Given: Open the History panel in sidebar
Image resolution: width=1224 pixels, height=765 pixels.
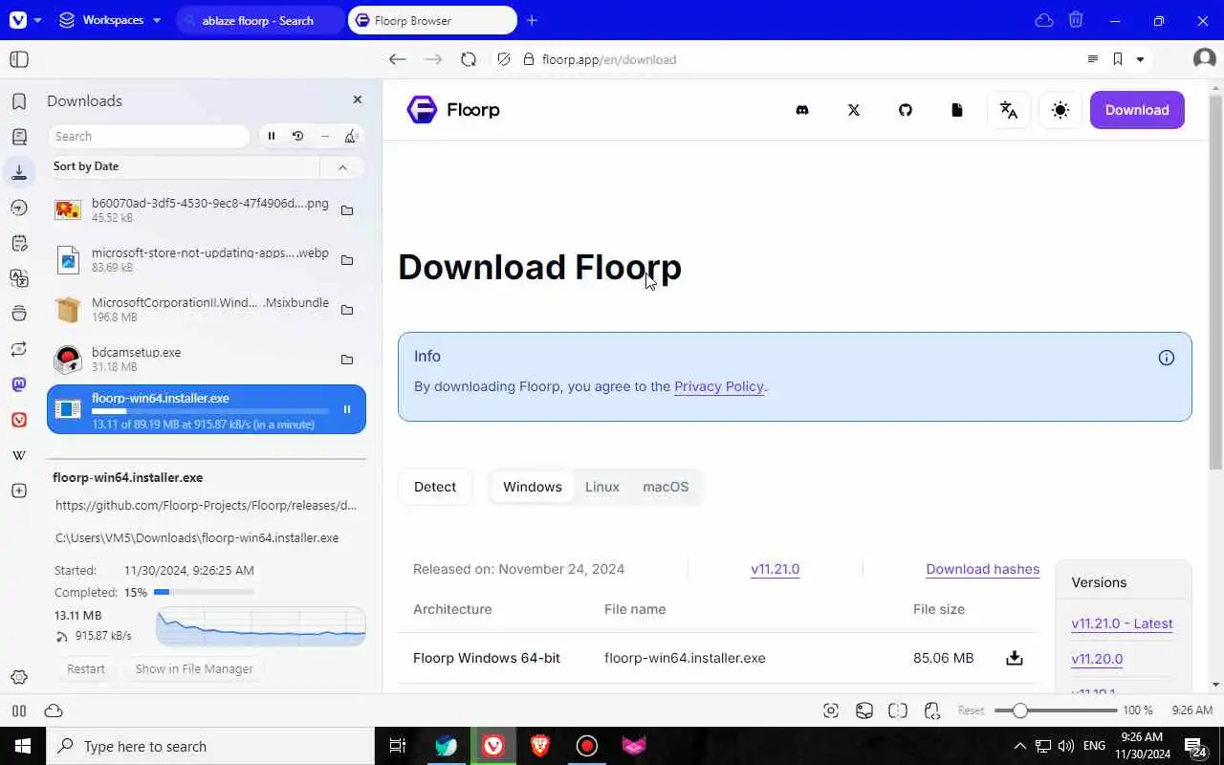Looking at the screenshot, I should pos(19,208).
